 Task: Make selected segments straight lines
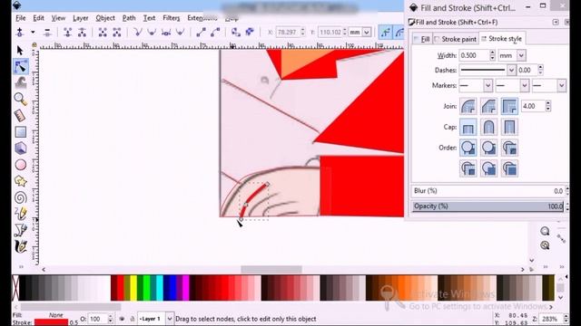click(x=201, y=33)
